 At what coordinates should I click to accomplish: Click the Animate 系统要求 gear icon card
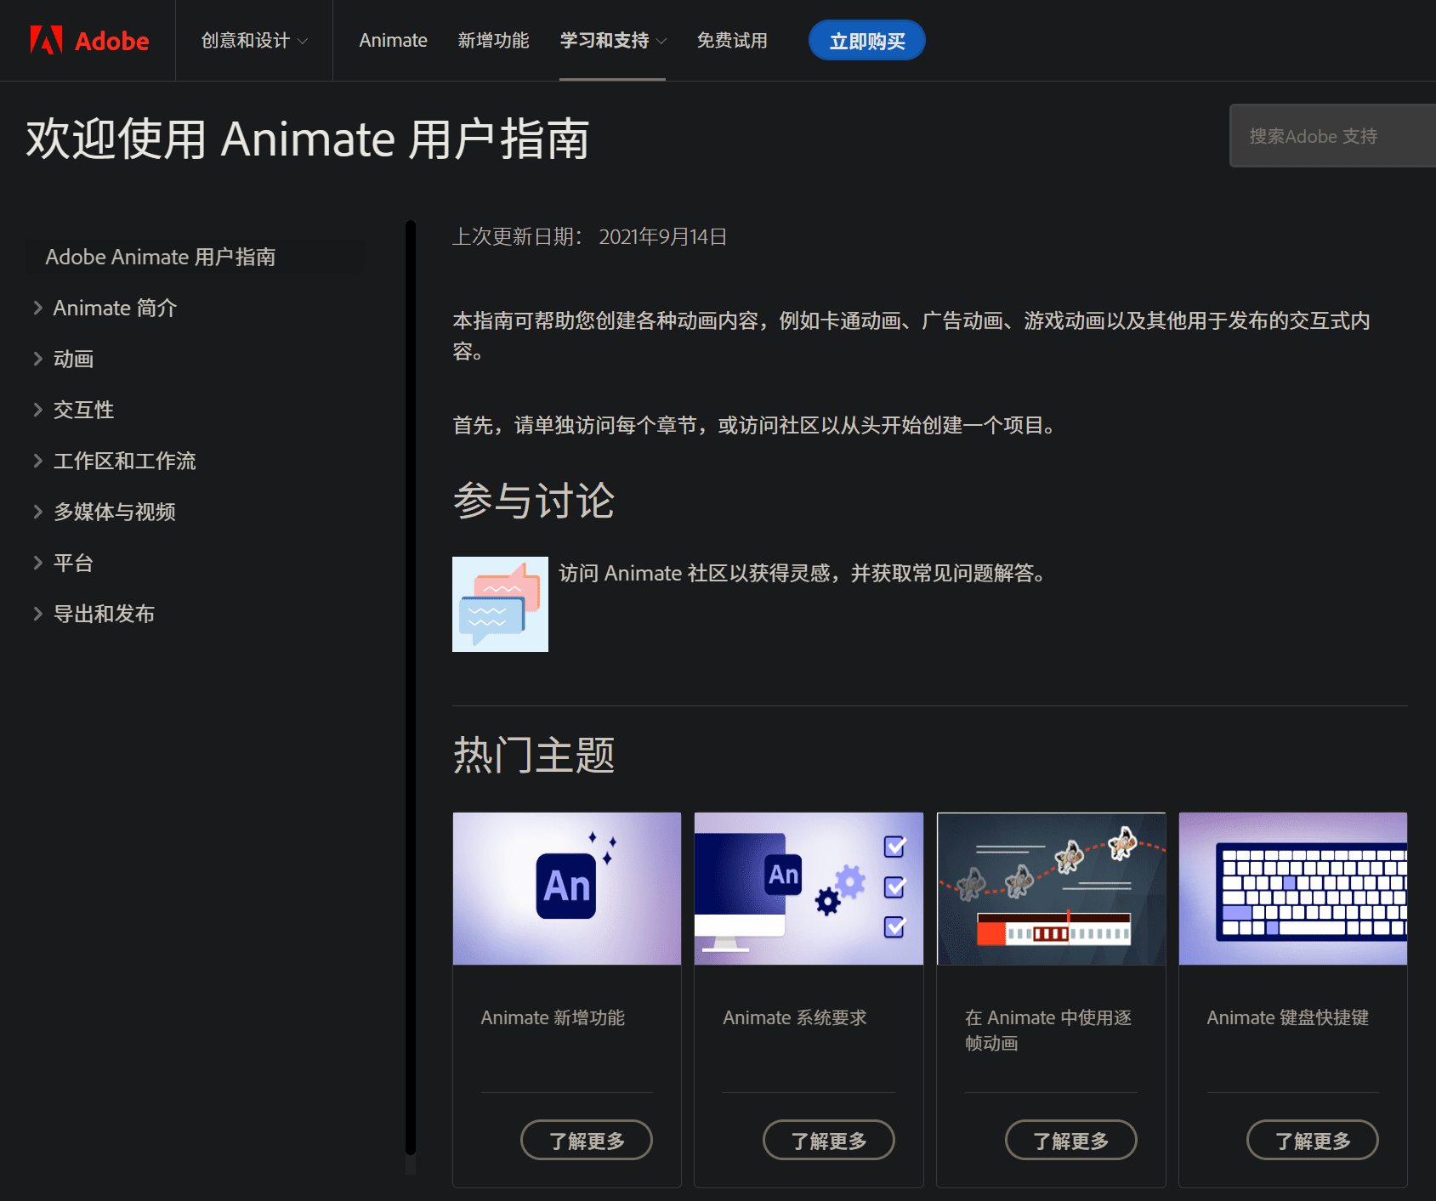[x=808, y=888]
